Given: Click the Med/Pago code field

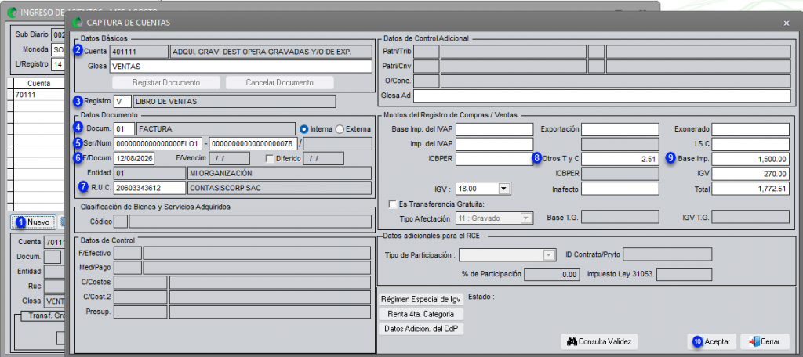Looking at the screenshot, I should (x=128, y=268).
